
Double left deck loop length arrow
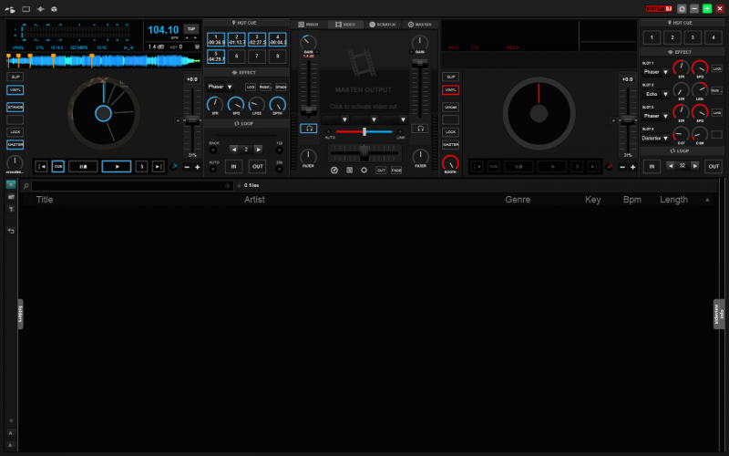tap(259, 150)
